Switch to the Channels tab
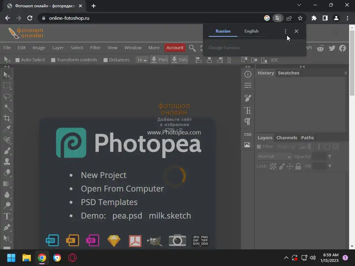Image resolution: width=355 pixels, height=266 pixels. tap(286, 138)
